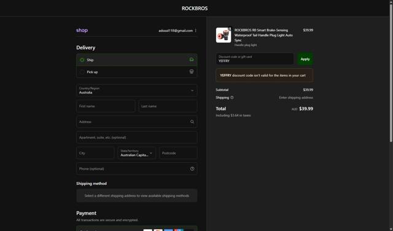The image size is (393, 231).
Task: Click the Postcode input field
Action: tap(178, 153)
